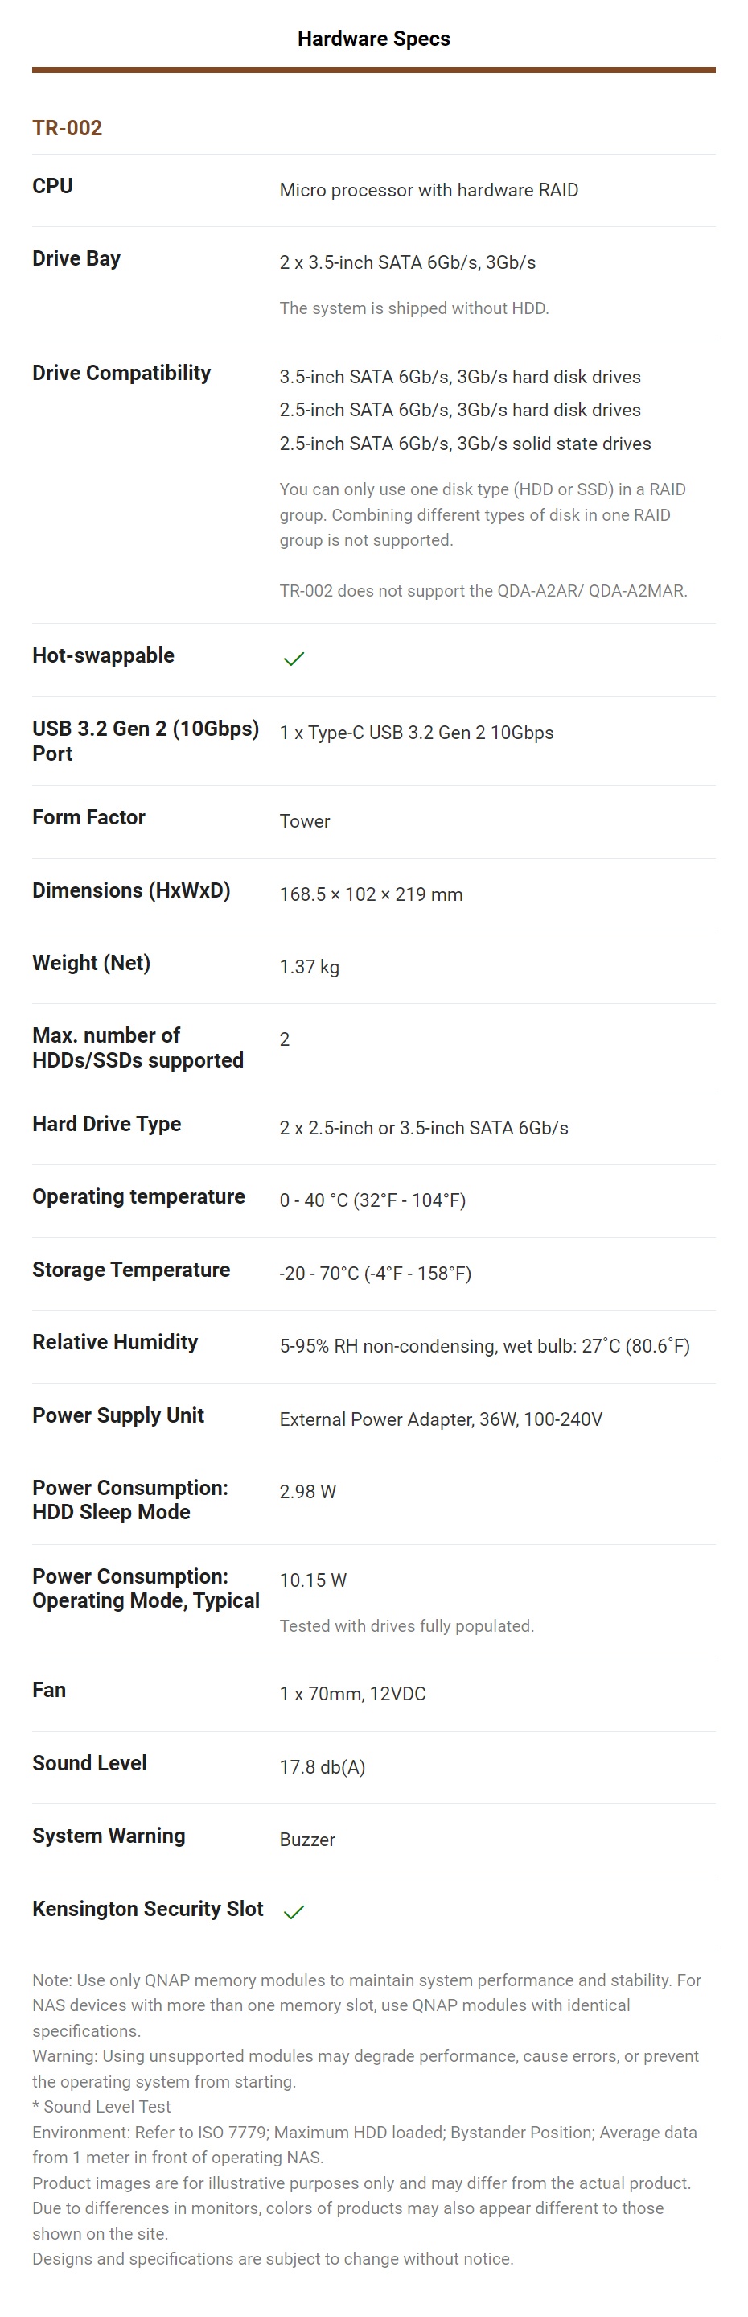
Task: Select the USB 3.2 Gen 2 Port label
Action: (145, 741)
